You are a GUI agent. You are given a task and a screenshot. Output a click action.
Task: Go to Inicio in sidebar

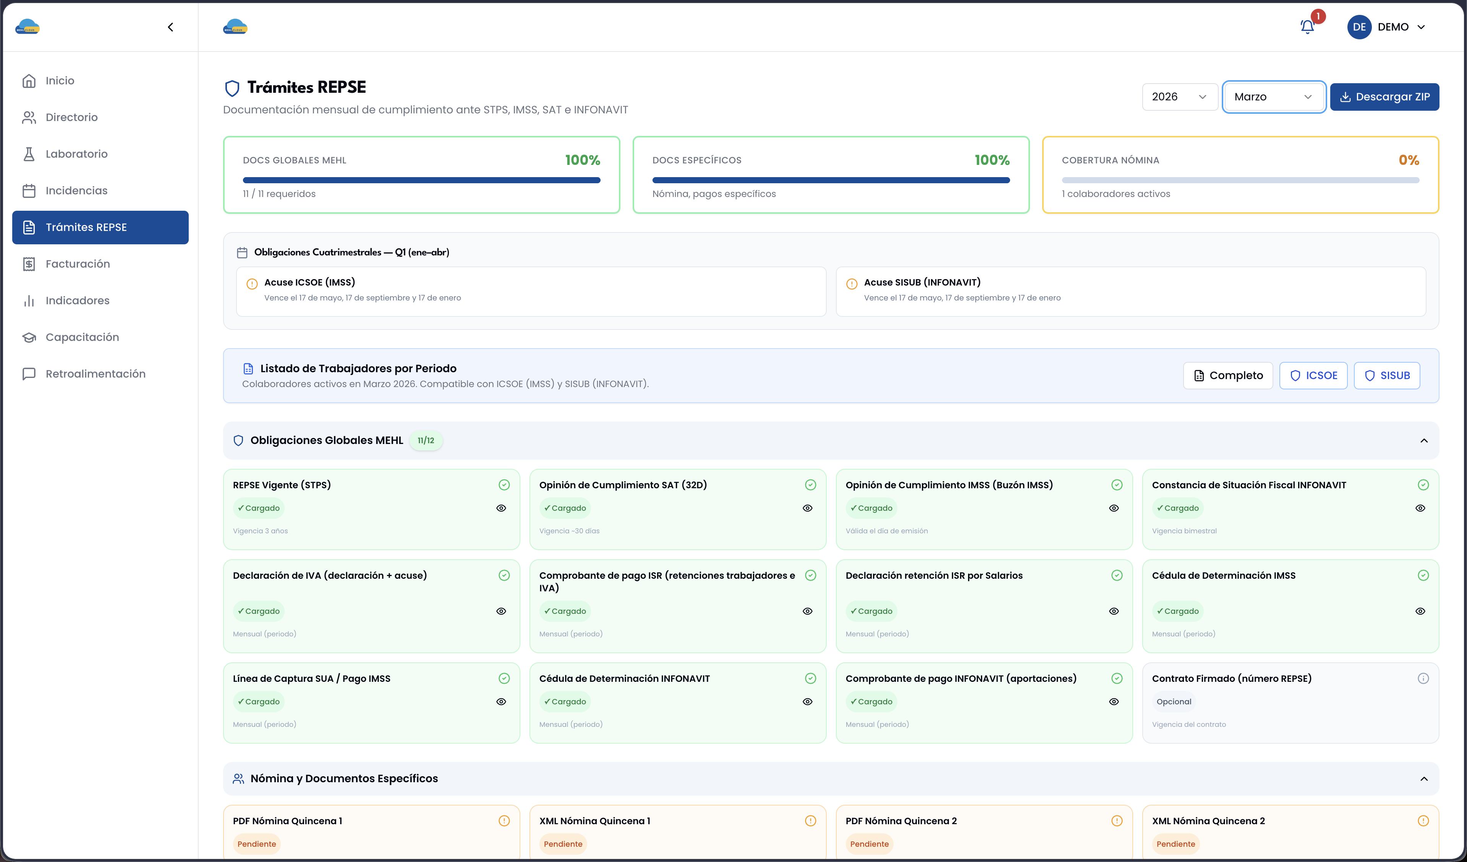pos(100,81)
